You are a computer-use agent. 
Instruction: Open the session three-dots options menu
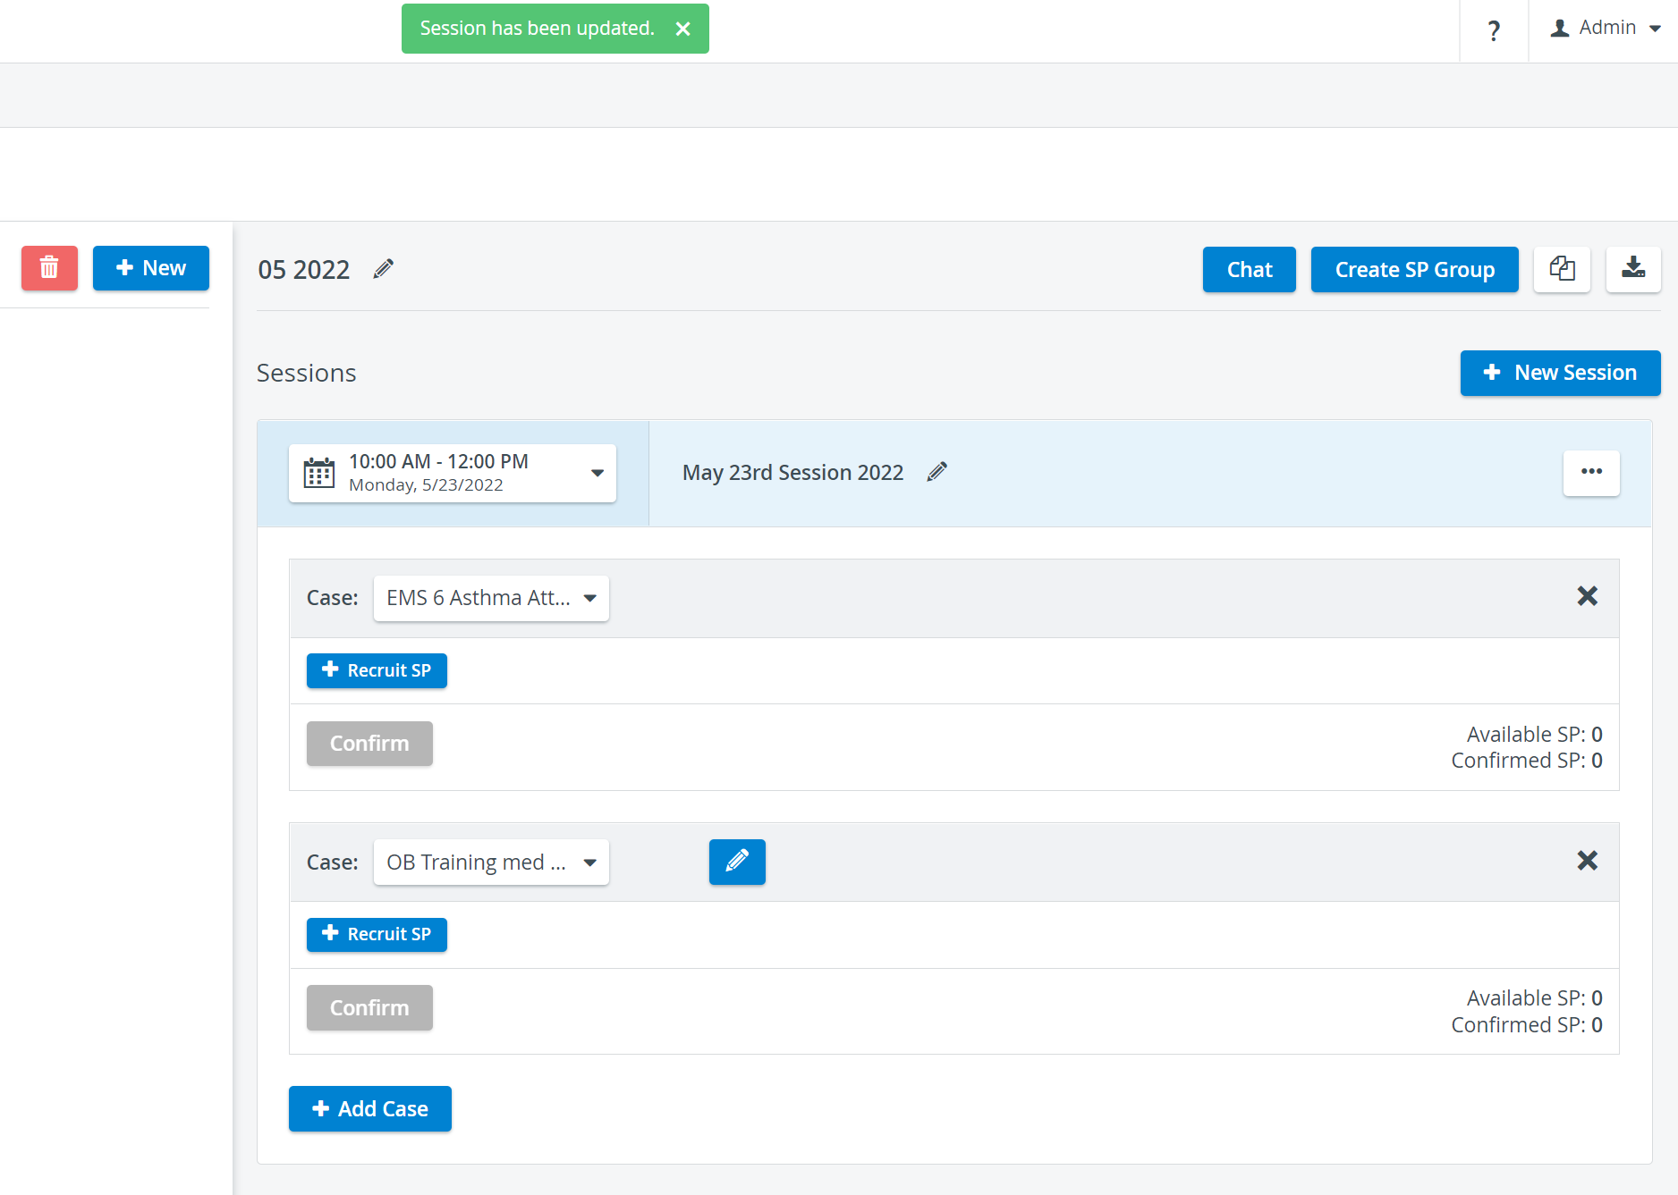tap(1591, 472)
